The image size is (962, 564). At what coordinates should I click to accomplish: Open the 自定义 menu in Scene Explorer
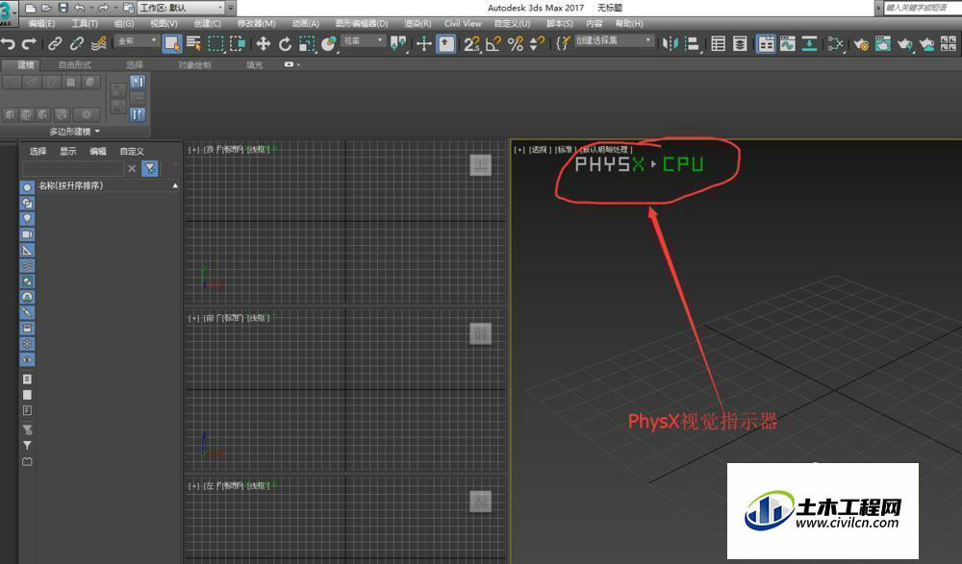[132, 151]
